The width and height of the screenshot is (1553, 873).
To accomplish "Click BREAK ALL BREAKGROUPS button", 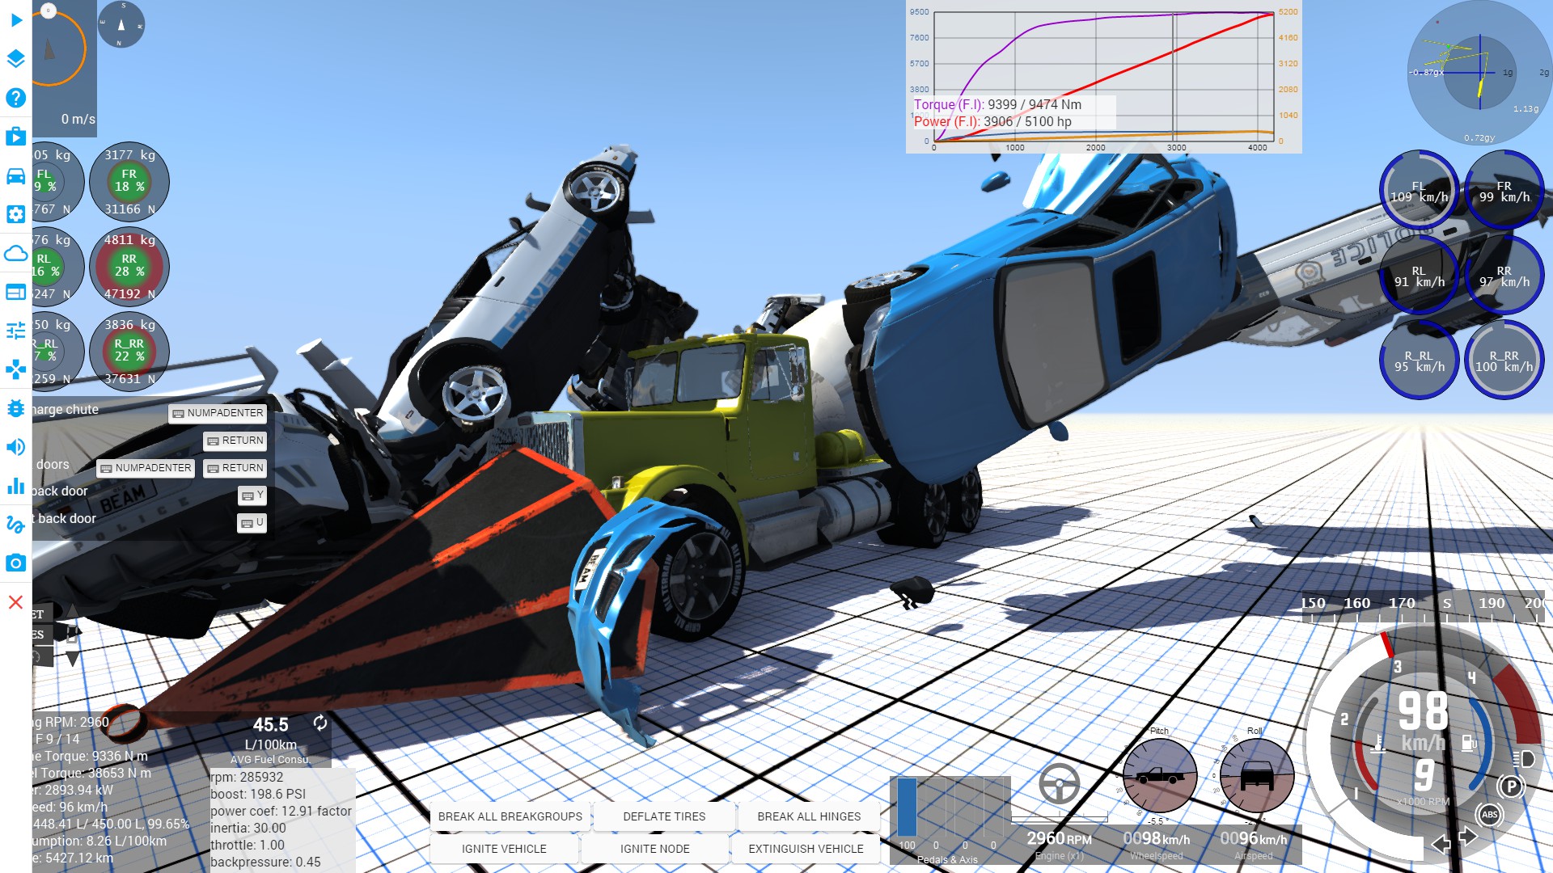I will 510,816.
